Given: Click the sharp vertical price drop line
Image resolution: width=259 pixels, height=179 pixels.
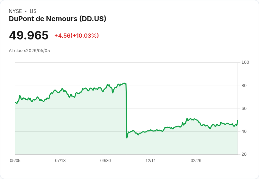Looking at the screenshot, I should coord(126,111).
